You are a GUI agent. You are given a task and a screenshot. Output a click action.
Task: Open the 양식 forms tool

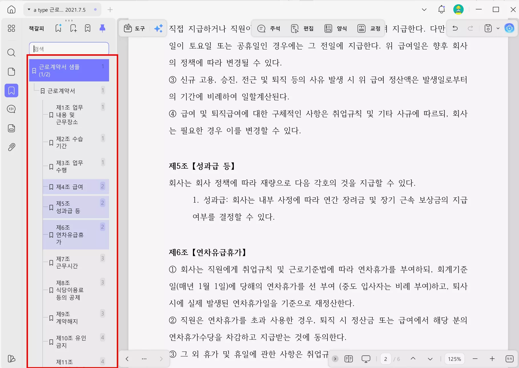click(x=336, y=28)
